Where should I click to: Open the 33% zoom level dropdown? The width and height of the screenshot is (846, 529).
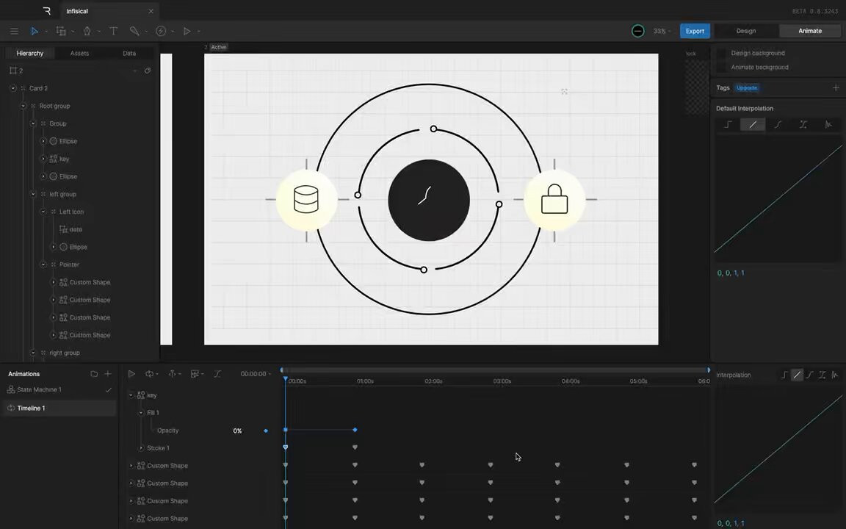click(662, 31)
